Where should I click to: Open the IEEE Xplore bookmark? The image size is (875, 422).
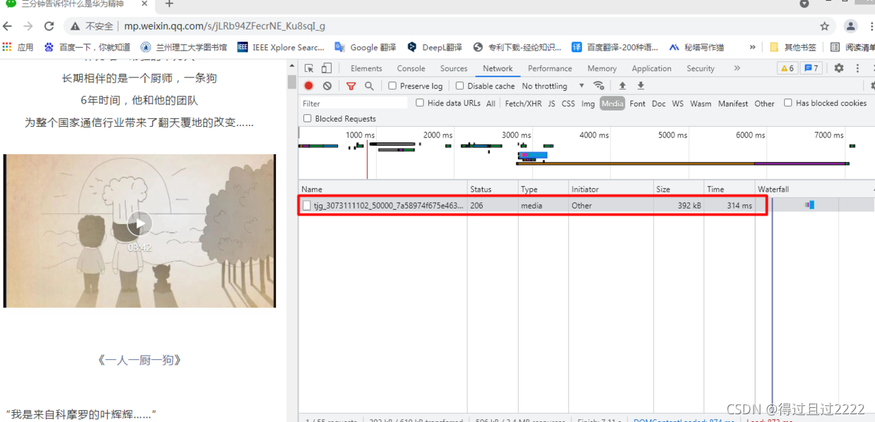pos(281,47)
